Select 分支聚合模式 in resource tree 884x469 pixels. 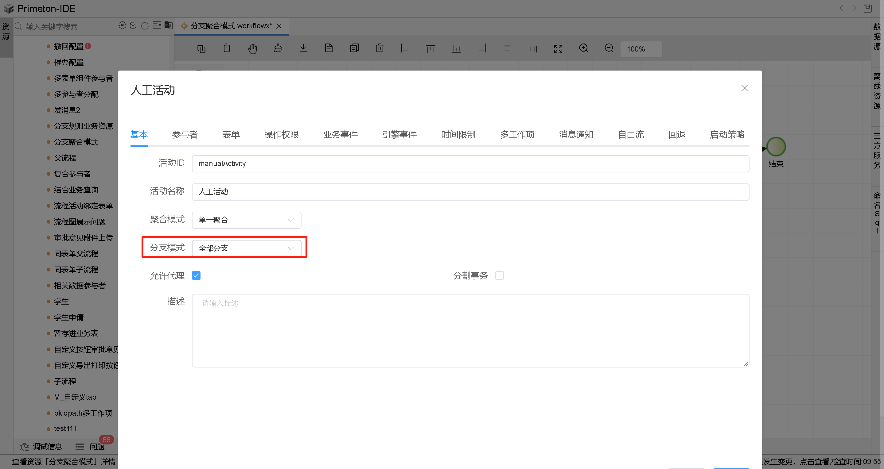[76, 142]
